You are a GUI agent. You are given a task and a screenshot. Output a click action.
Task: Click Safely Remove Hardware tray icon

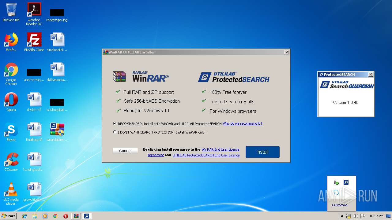pos(336,182)
